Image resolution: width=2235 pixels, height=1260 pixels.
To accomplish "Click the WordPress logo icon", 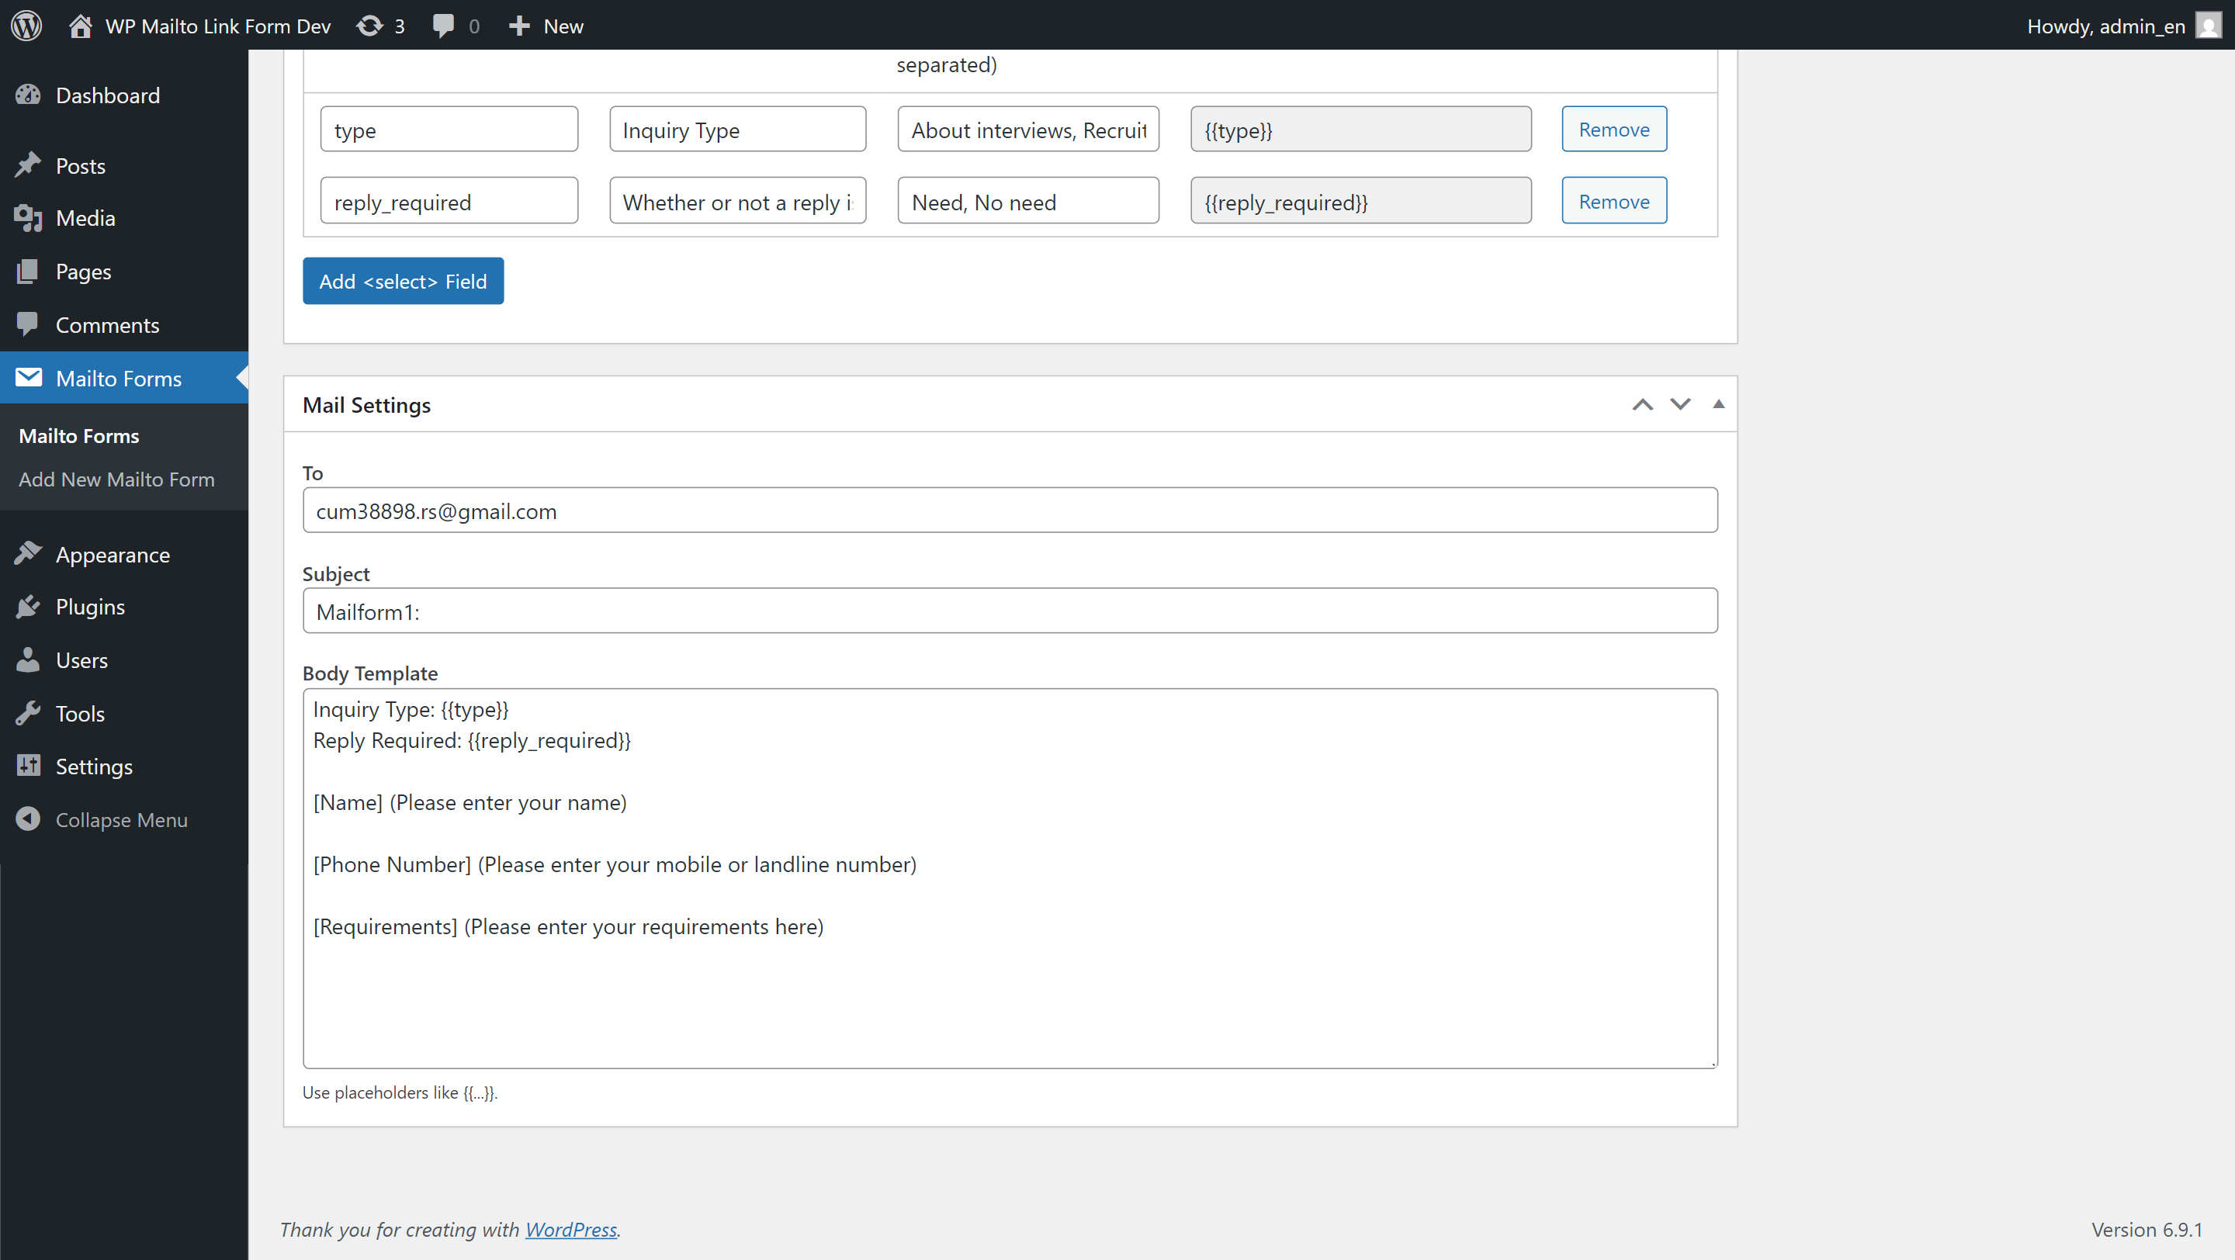I will (x=26, y=25).
